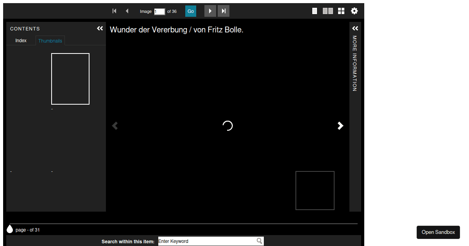
Task: Advance to the next image via toolbar
Action: click(x=210, y=11)
